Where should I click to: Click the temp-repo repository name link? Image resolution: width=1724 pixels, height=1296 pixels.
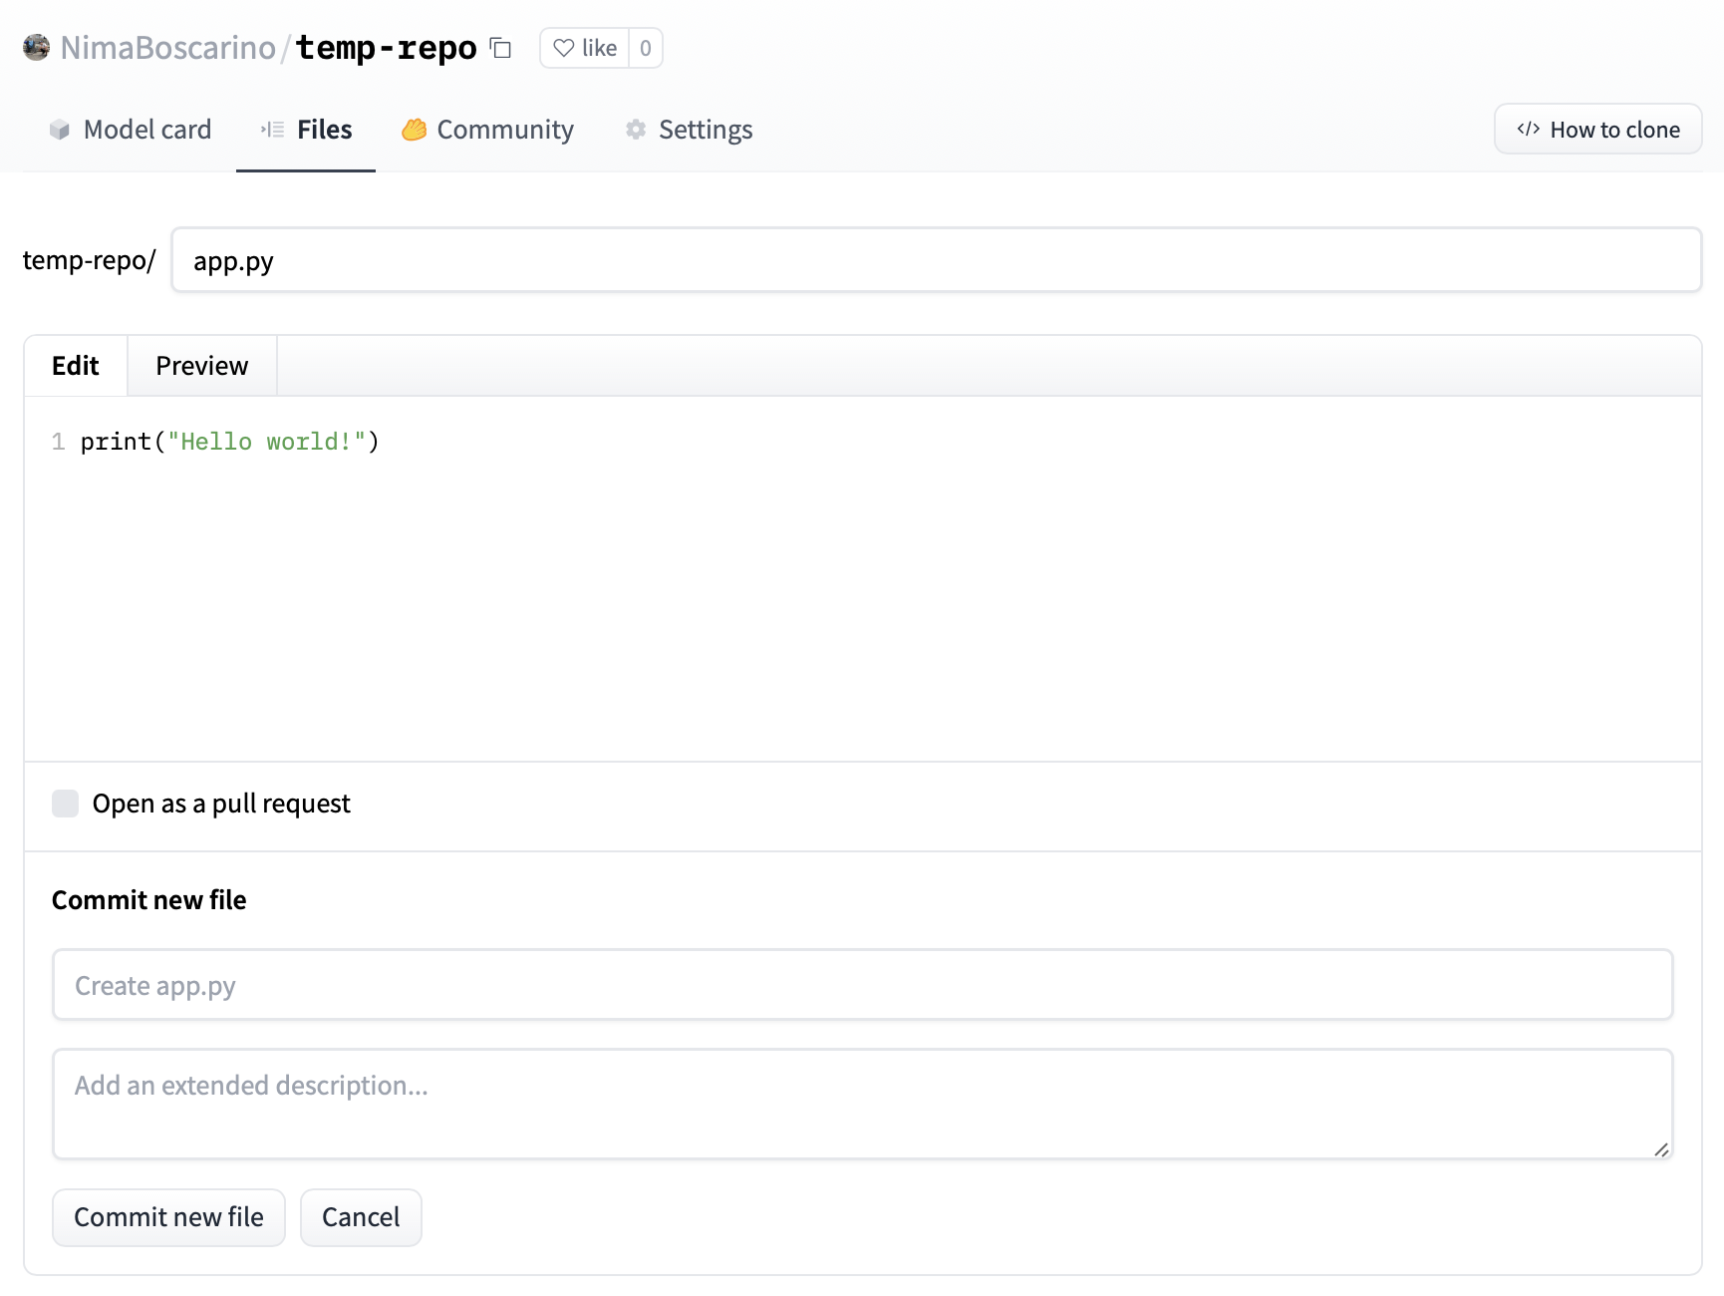point(386,48)
